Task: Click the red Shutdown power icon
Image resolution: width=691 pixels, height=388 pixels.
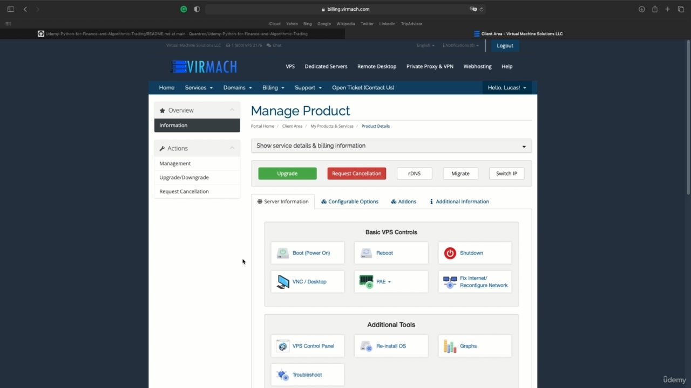Action: [x=450, y=253]
